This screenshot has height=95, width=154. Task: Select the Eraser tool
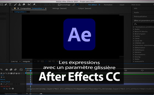(x=24, y=5)
